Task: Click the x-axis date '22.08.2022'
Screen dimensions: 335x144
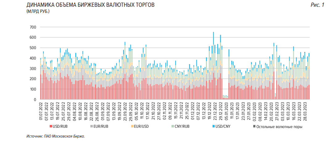Action: tap(91, 112)
